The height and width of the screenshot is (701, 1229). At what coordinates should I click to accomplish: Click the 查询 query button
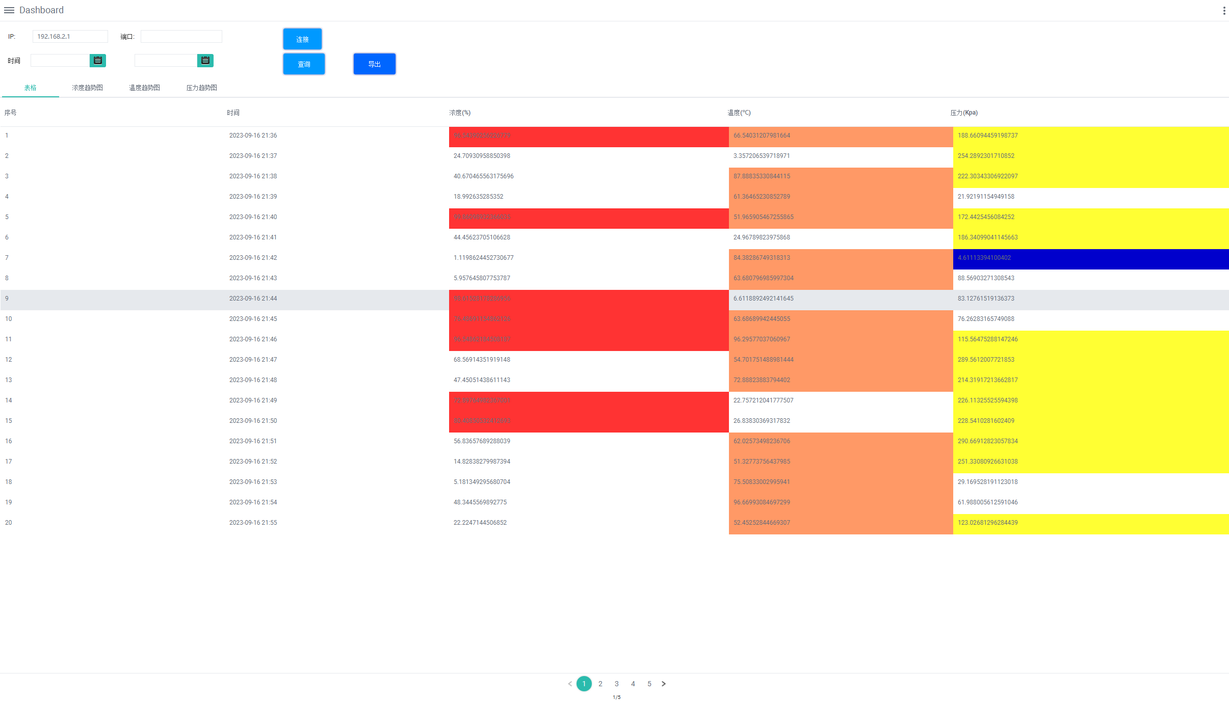pyautogui.click(x=304, y=64)
